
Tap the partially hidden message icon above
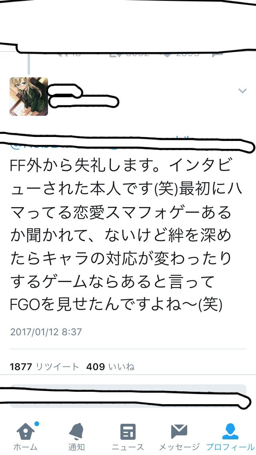pyautogui.click(x=218, y=54)
